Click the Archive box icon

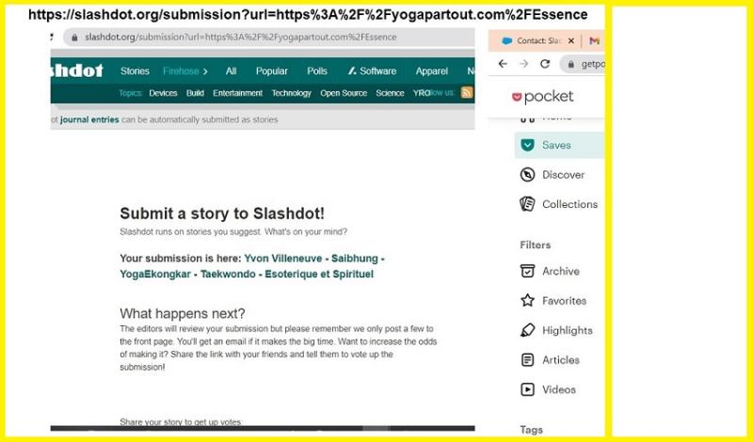528,271
